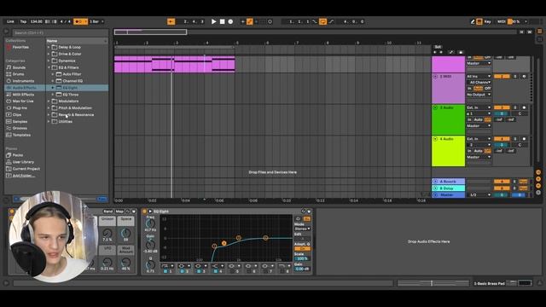This screenshot has width=546, height=307.
Task: Toggle EQ Eight Adaptive Q button
Action: [302, 248]
